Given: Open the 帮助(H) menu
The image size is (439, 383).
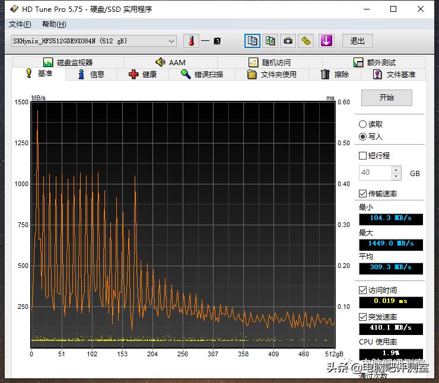Looking at the screenshot, I should pos(54,24).
